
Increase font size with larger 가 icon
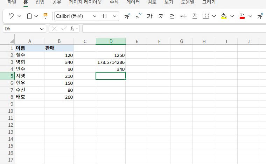click(x=127, y=16)
